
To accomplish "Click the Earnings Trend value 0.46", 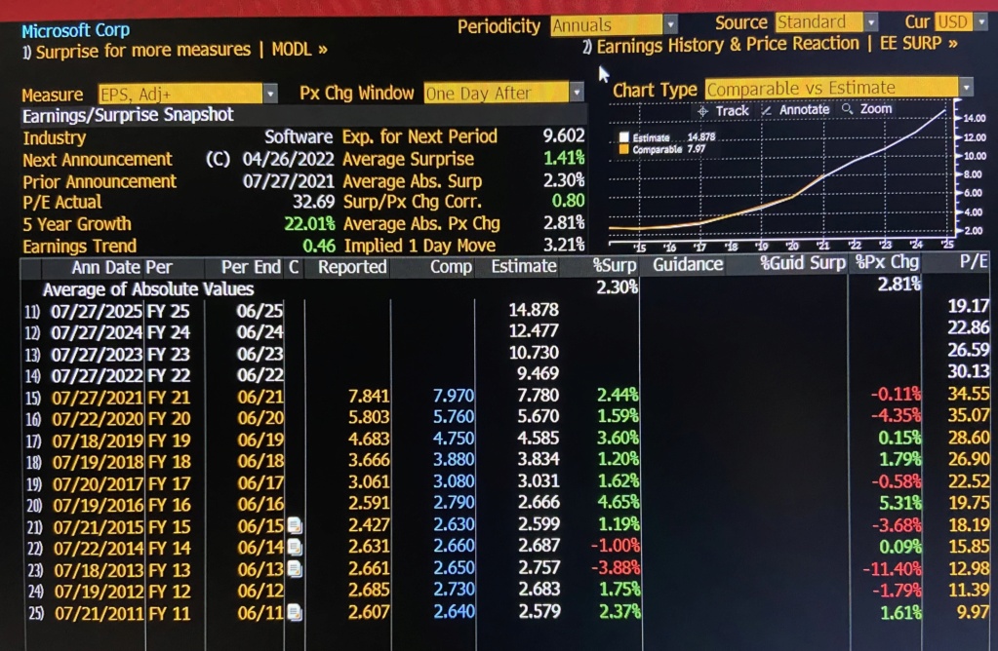I will (x=319, y=246).
